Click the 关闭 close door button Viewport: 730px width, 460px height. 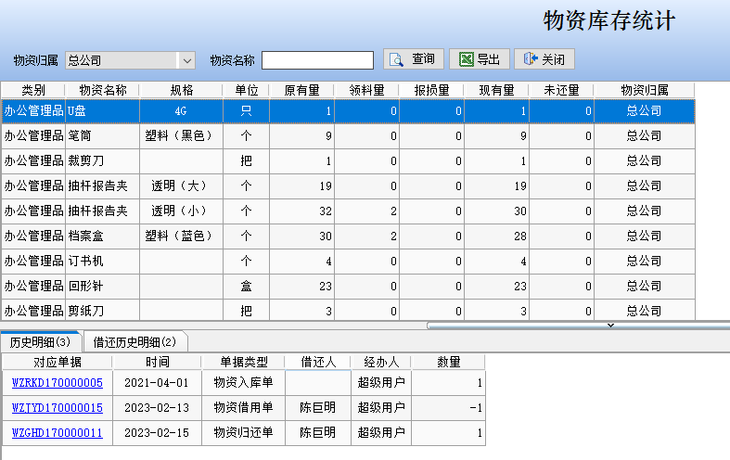(x=544, y=59)
